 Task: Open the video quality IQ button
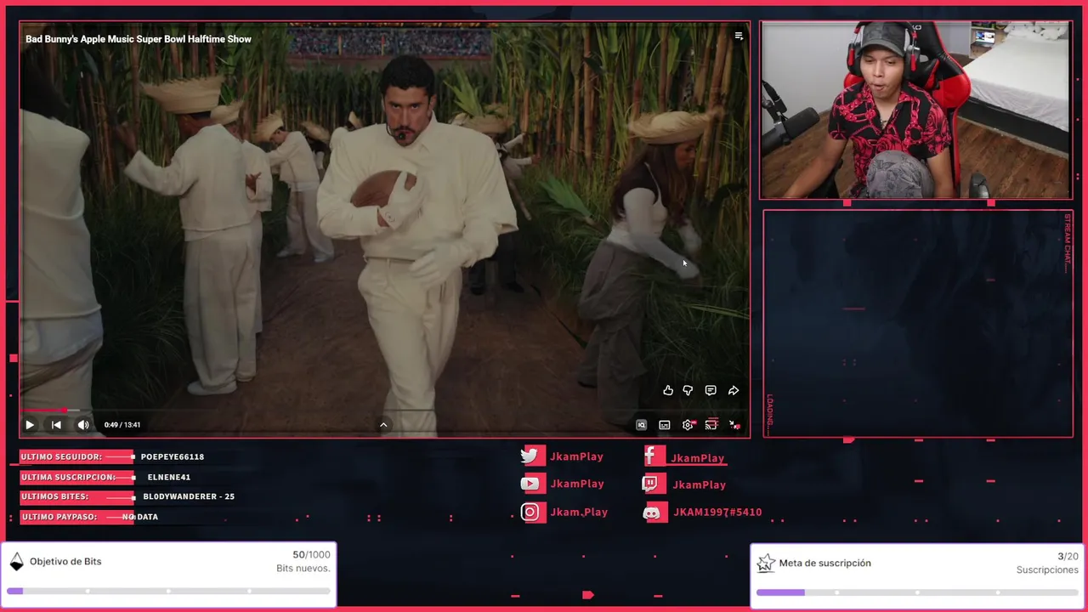(642, 425)
